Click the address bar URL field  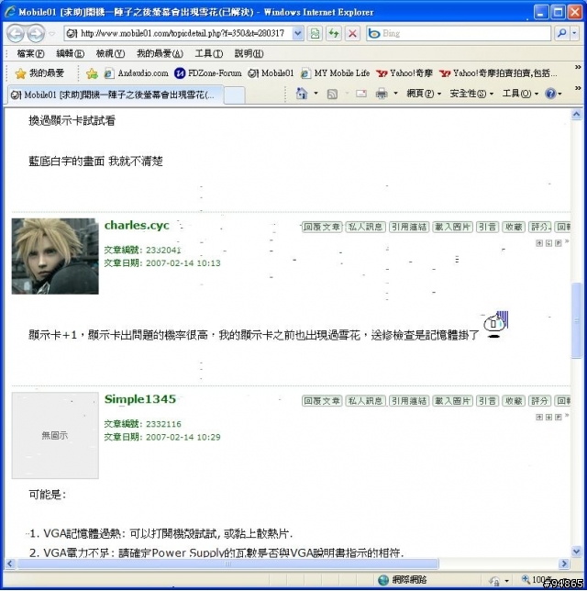[178, 34]
